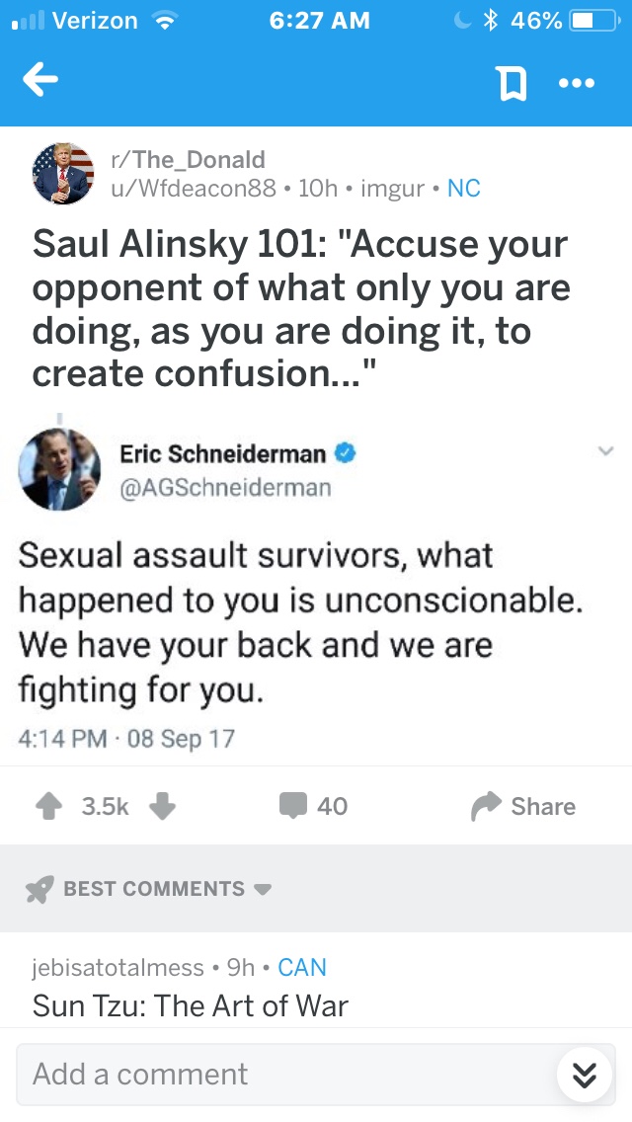Type in the Add a comment field
The image size is (632, 1122).
(x=286, y=1074)
